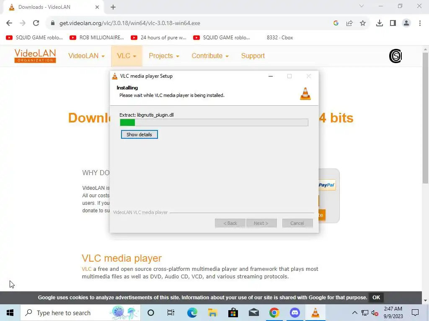
Task: Click the muted volume tray icon
Action: (x=375, y=313)
